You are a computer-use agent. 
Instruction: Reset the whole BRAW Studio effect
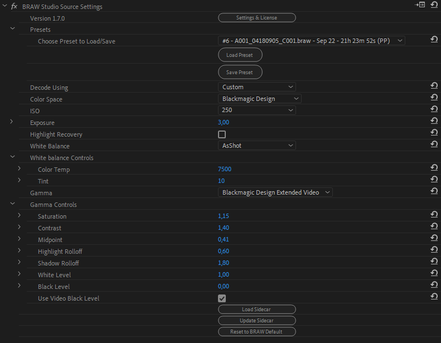[434, 6]
